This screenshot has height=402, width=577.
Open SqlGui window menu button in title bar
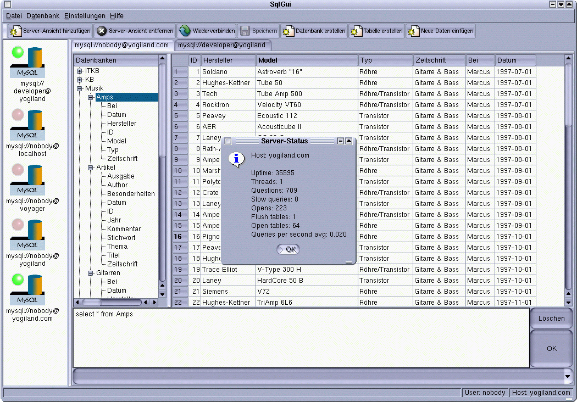tap(7, 4)
